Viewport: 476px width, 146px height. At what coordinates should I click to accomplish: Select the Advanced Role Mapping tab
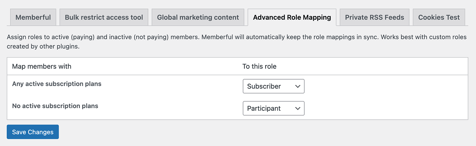(x=292, y=17)
